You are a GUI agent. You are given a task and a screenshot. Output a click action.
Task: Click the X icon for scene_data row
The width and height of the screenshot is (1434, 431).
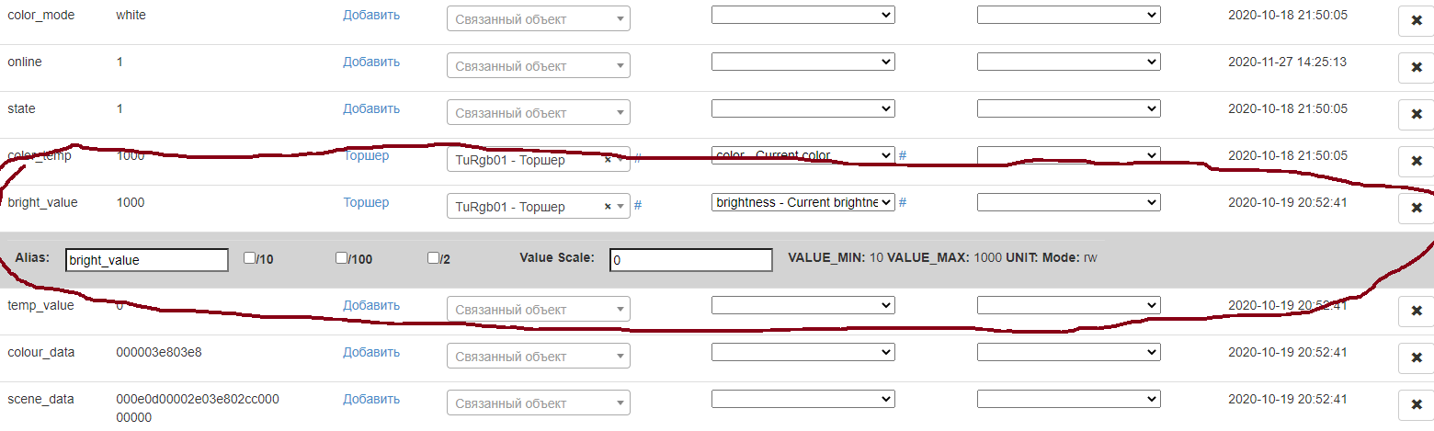click(x=1416, y=405)
